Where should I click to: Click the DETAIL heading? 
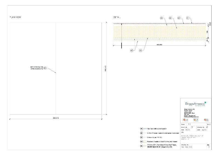point(117,17)
